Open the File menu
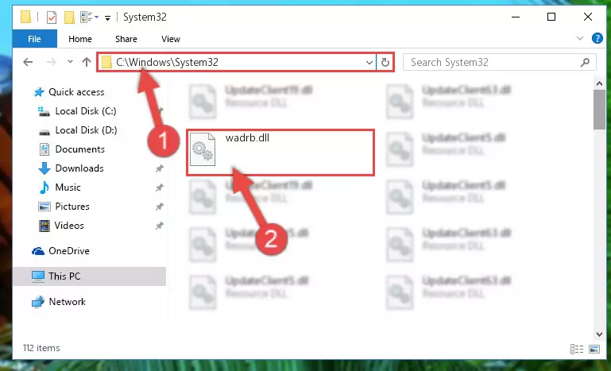 tap(34, 39)
